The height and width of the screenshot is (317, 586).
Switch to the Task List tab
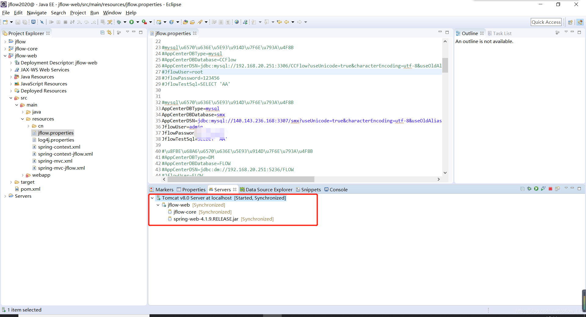click(x=499, y=33)
